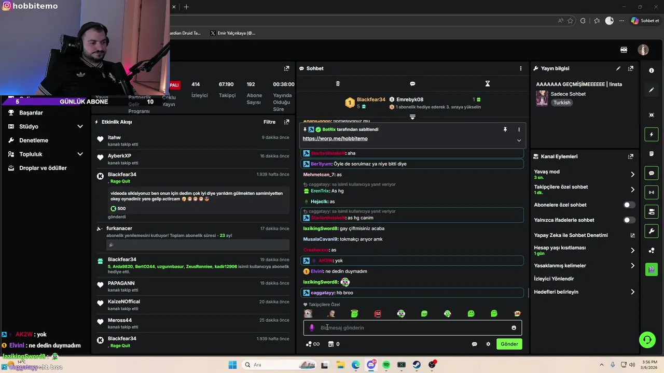Pop out the Etkinlik Akışı panel
This screenshot has height=373, width=664.
tap(286, 122)
